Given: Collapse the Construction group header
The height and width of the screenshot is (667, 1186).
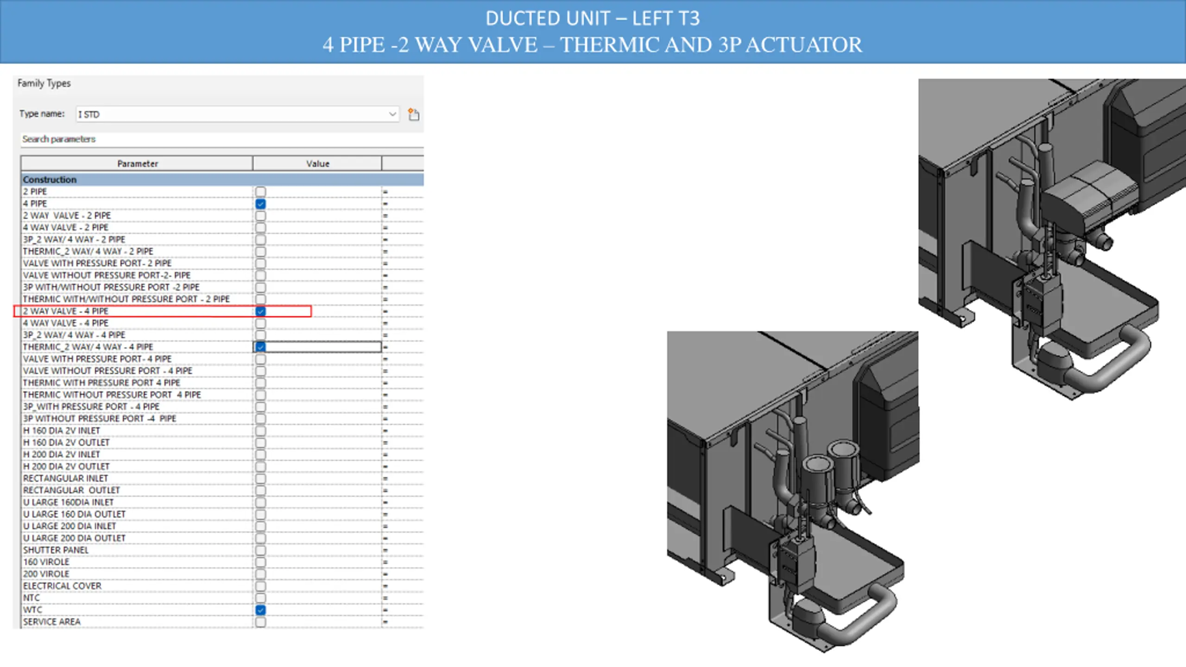Looking at the screenshot, I should 222,179.
